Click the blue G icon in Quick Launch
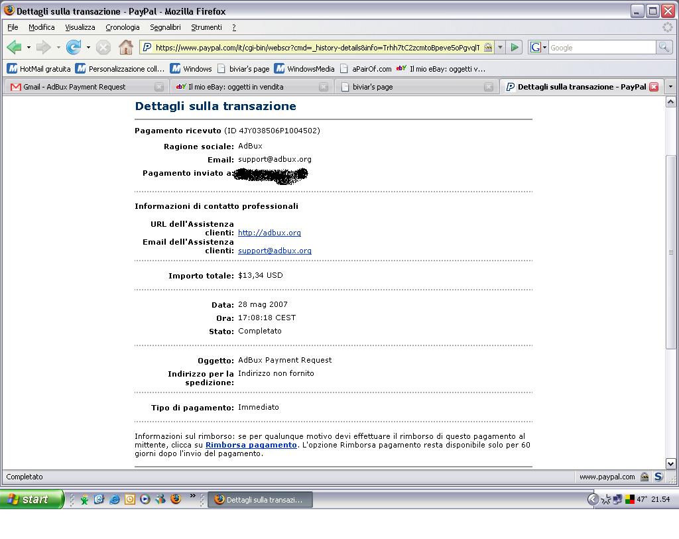Image resolution: width=679 pixels, height=539 pixels. click(99, 500)
